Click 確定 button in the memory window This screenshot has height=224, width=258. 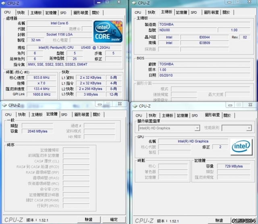click(114, 220)
